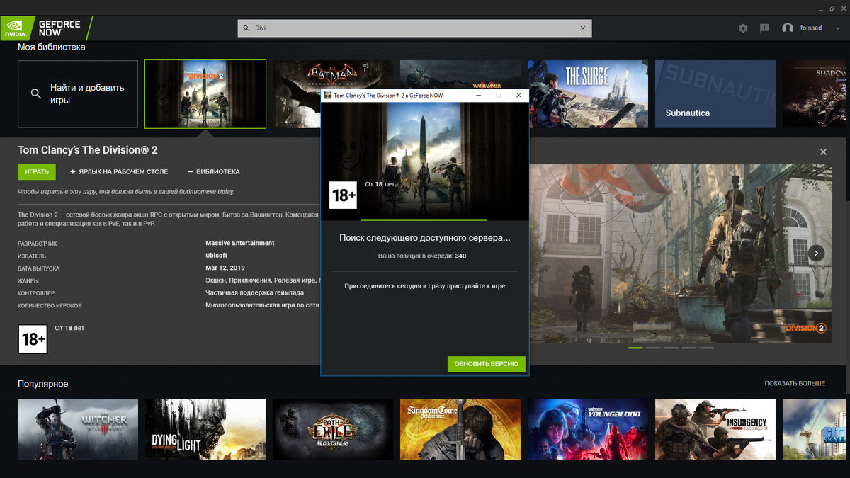Click the 'Моя библиотека' heading
The width and height of the screenshot is (850, 478).
coord(51,47)
